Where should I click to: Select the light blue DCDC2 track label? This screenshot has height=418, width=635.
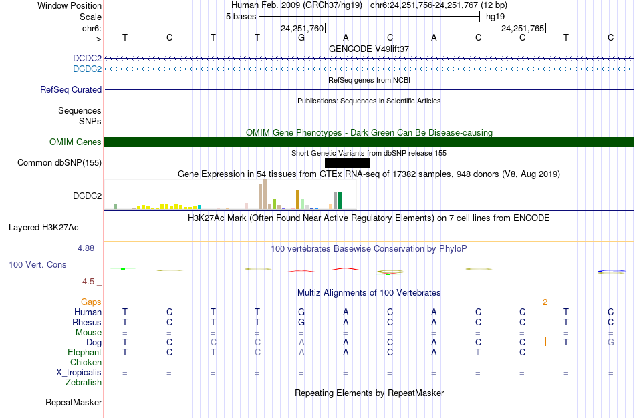pyautogui.click(x=87, y=69)
